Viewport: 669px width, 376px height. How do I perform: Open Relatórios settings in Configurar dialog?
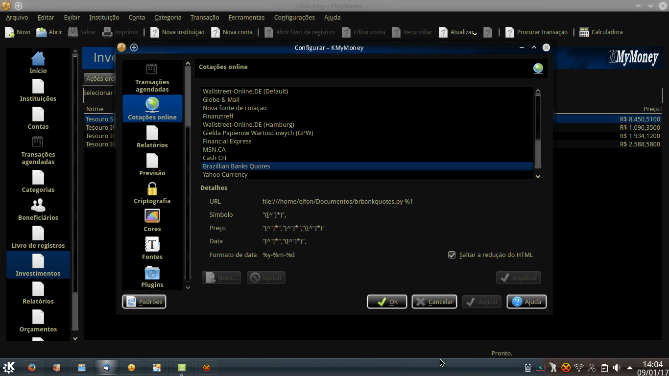152,137
